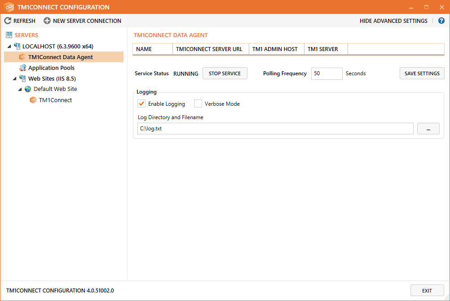Click the LOCALHOST server icon
The image size is (450, 301).
pyautogui.click(x=17, y=46)
